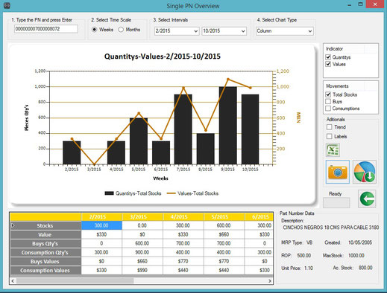Click the PN input field
Screen dimensions: 387x293
pyautogui.click(x=46, y=29)
